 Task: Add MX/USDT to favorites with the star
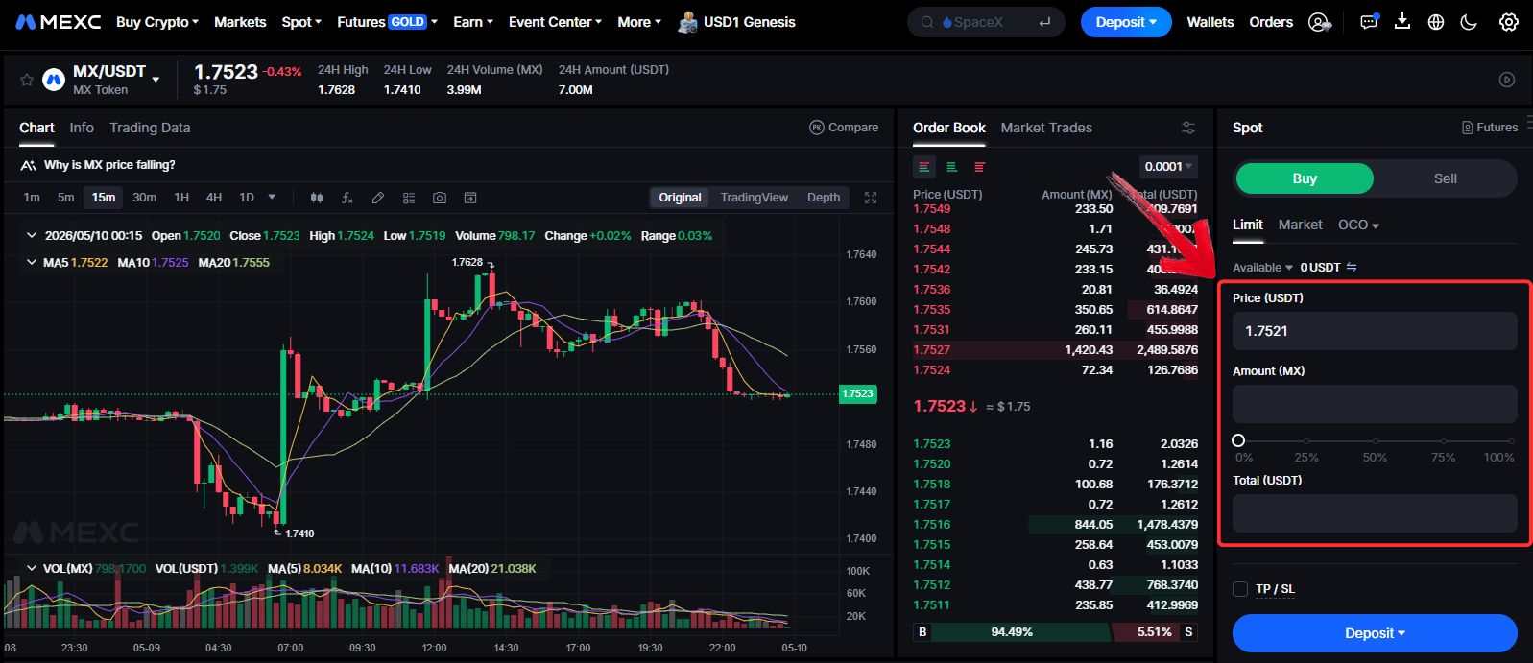[x=27, y=80]
